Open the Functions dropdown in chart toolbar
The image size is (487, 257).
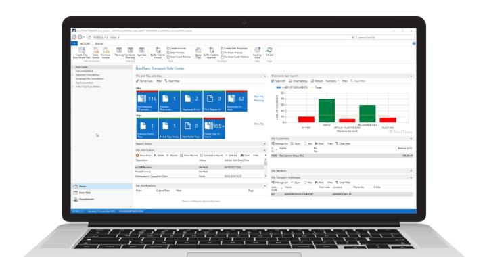[x=332, y=81]
